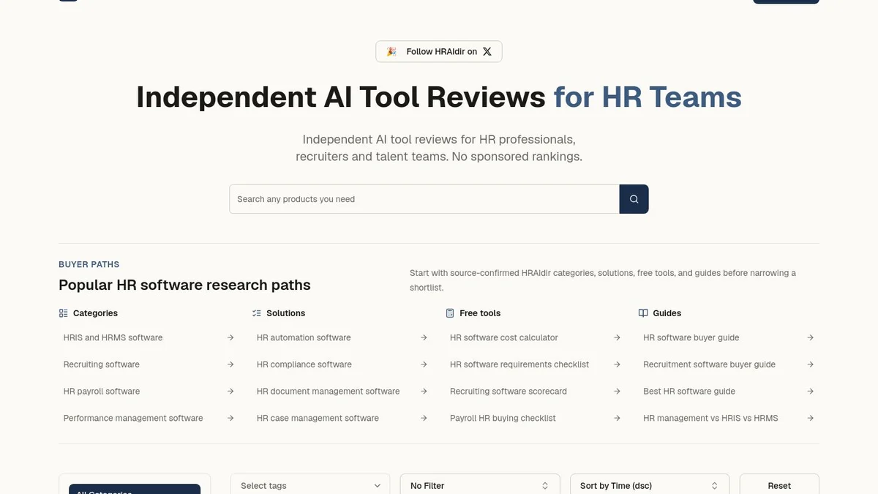878x494 pixels.
Task: Open HR compliance software link
Action: [x=304, y=364]
